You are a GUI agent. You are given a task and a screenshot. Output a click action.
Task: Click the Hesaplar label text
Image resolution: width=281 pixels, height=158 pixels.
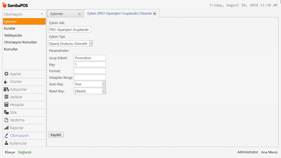coord(17,105)
